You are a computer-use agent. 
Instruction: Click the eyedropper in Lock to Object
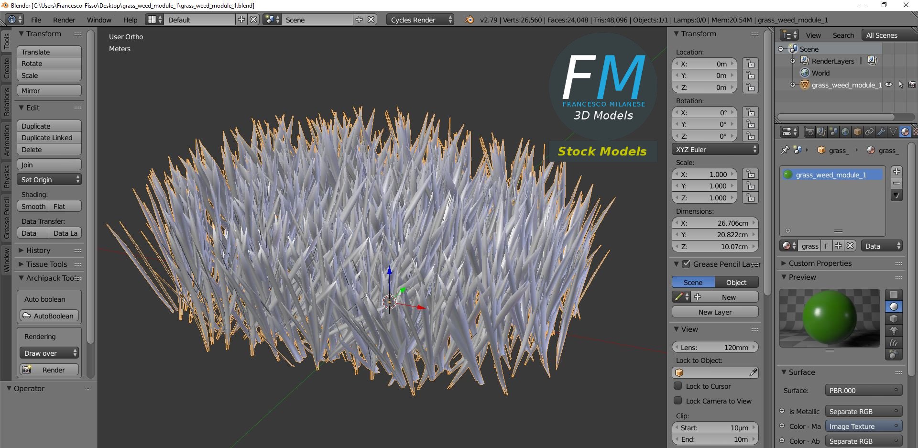pyautogui.click(x=753, y=372)
